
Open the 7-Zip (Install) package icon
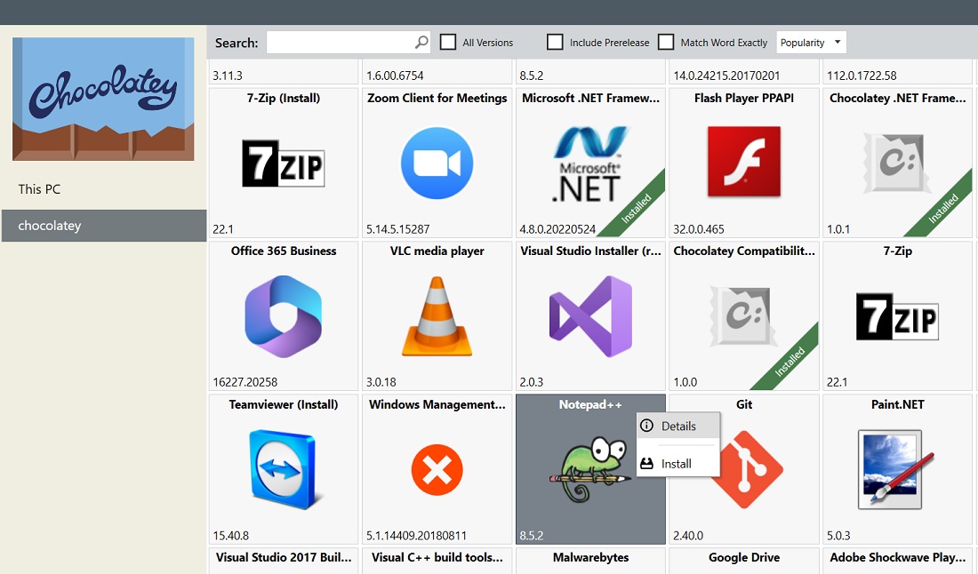point(283,163)
